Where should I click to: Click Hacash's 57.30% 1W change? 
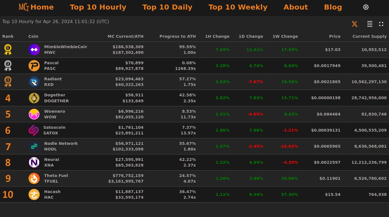(x=290, y=195)
